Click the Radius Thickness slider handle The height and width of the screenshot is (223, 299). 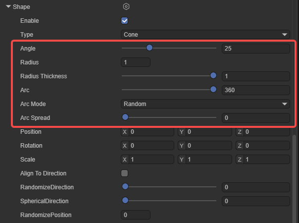click(213, 76)
